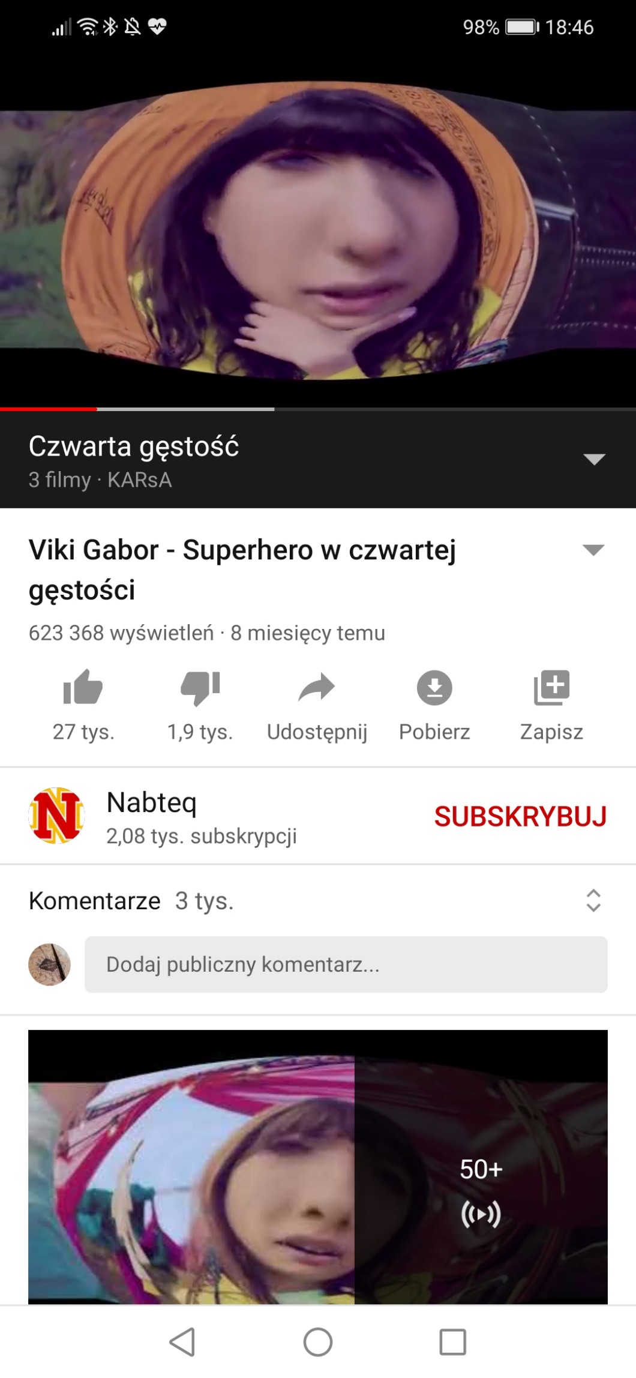The image size is (636, 1378).
Task: Open Android recent apps square icon
Action: tap(453, 1342)
